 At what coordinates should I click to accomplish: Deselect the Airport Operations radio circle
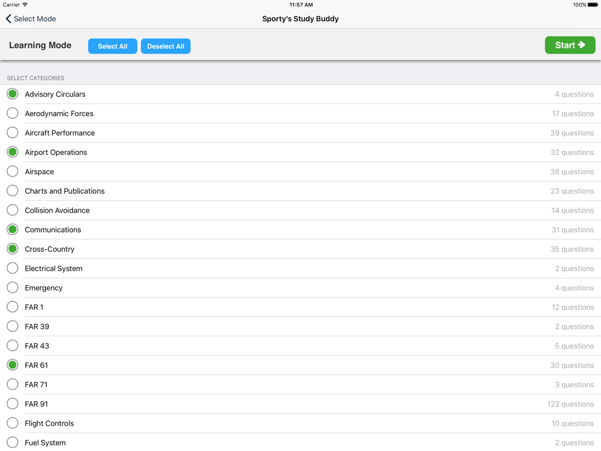(x=13, y=152)
